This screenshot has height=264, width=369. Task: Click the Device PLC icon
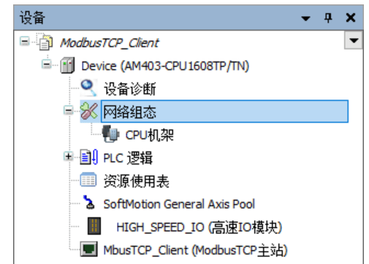[67, 65]
